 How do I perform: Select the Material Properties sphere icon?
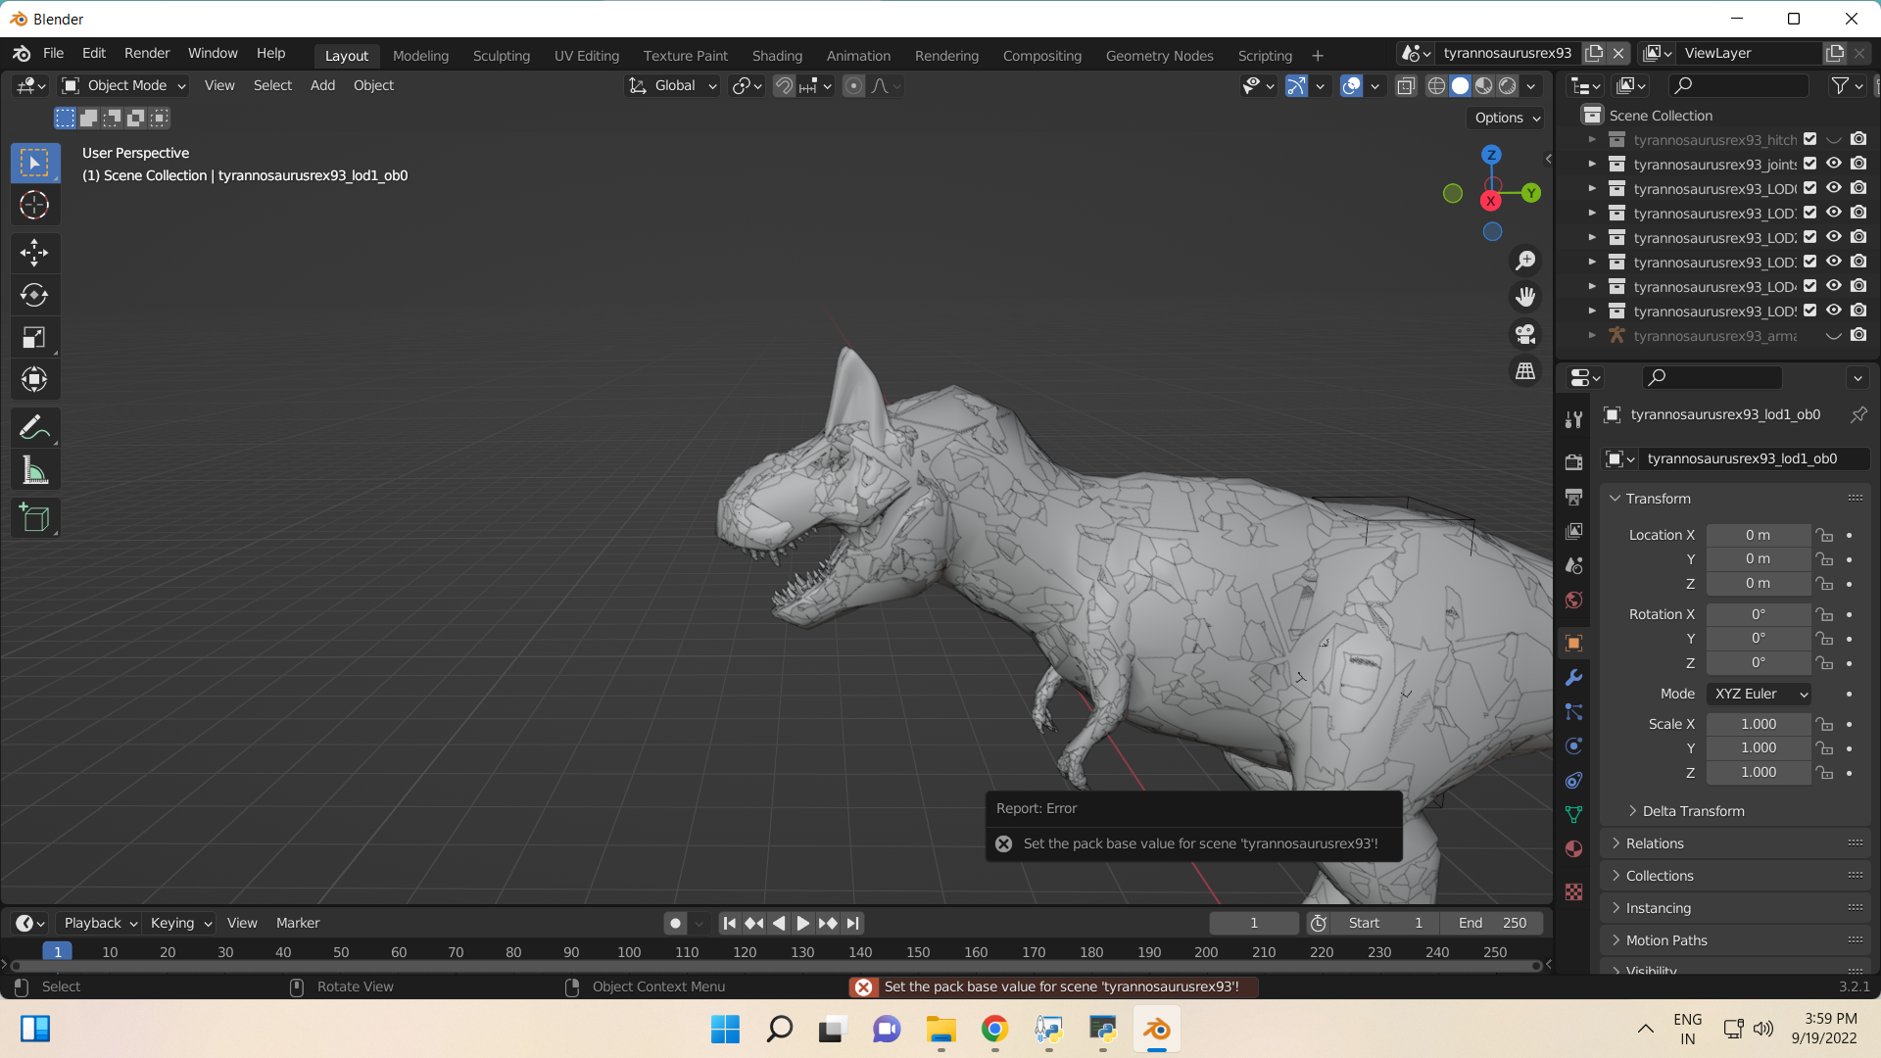(x=1573, y=848)
